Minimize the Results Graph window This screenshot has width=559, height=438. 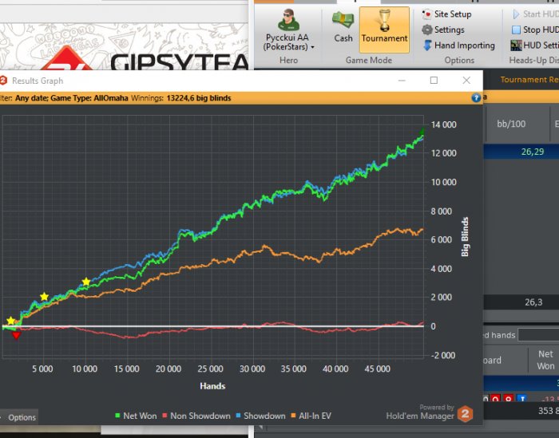point(402,80)
